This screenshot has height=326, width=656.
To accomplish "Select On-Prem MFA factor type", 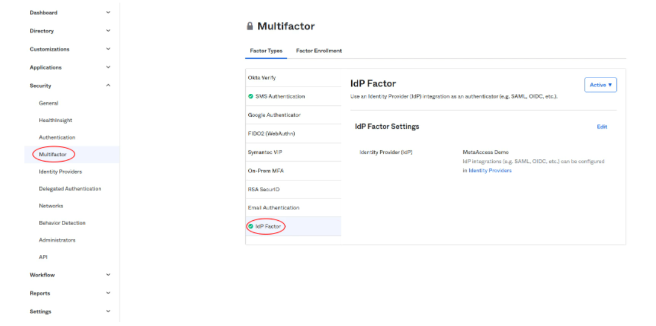I will (x=293, y=171).
